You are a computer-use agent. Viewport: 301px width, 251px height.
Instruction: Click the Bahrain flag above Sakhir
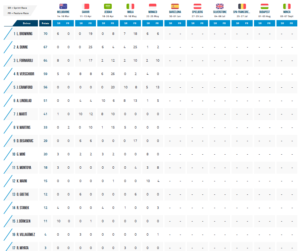(x=86, y=6)
